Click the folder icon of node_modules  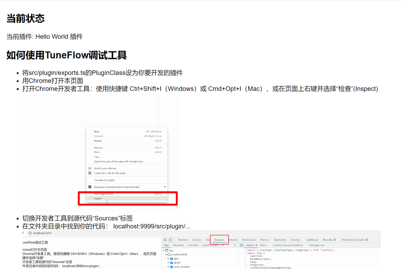tap(172, 267)
